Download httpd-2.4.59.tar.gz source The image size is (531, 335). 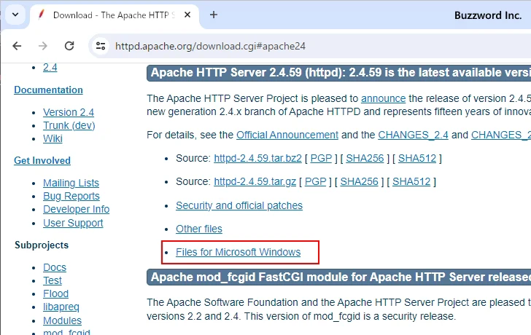pos(255,181)
